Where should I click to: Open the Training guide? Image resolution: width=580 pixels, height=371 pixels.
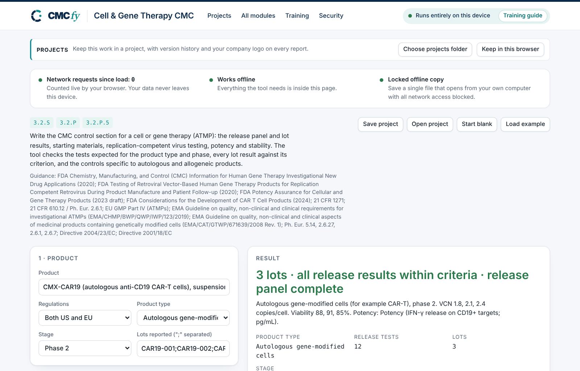523,16
